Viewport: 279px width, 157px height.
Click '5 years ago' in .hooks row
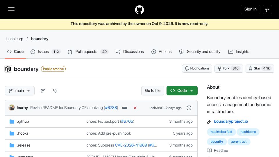pos(183,133)
